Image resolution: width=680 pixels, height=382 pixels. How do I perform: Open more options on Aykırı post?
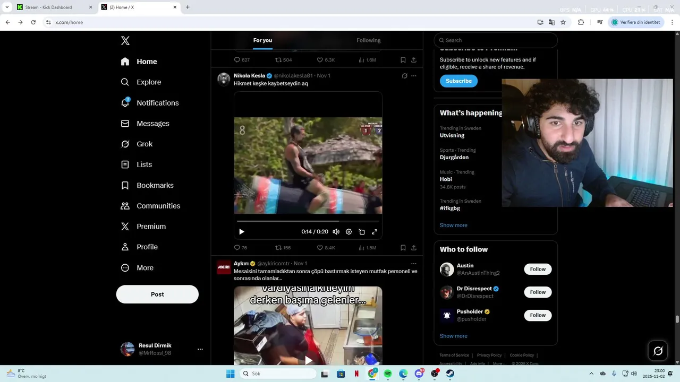pyautogui.click(x=414, y=264)
